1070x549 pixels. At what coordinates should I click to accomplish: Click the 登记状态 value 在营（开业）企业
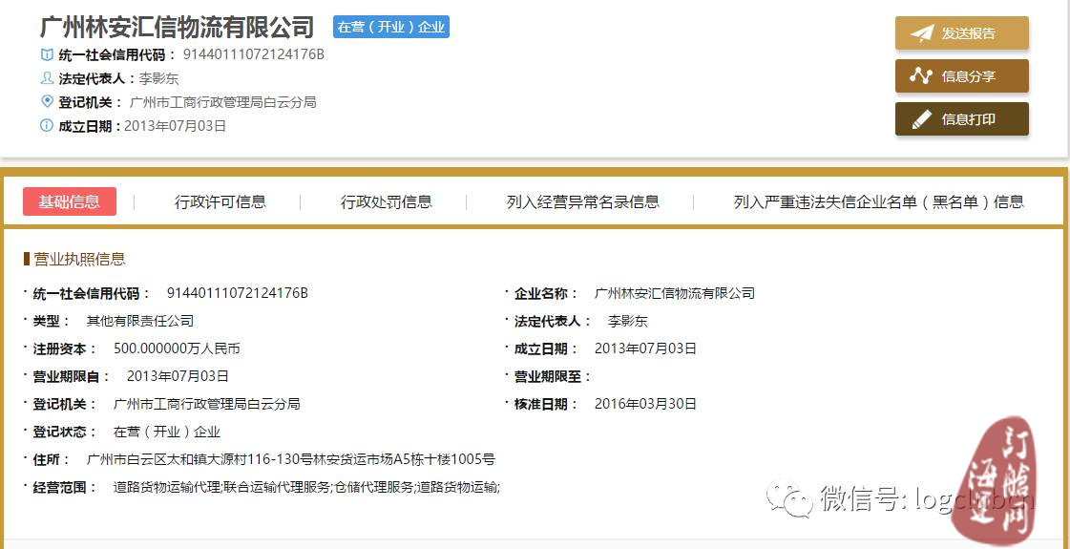coord(166,432)
